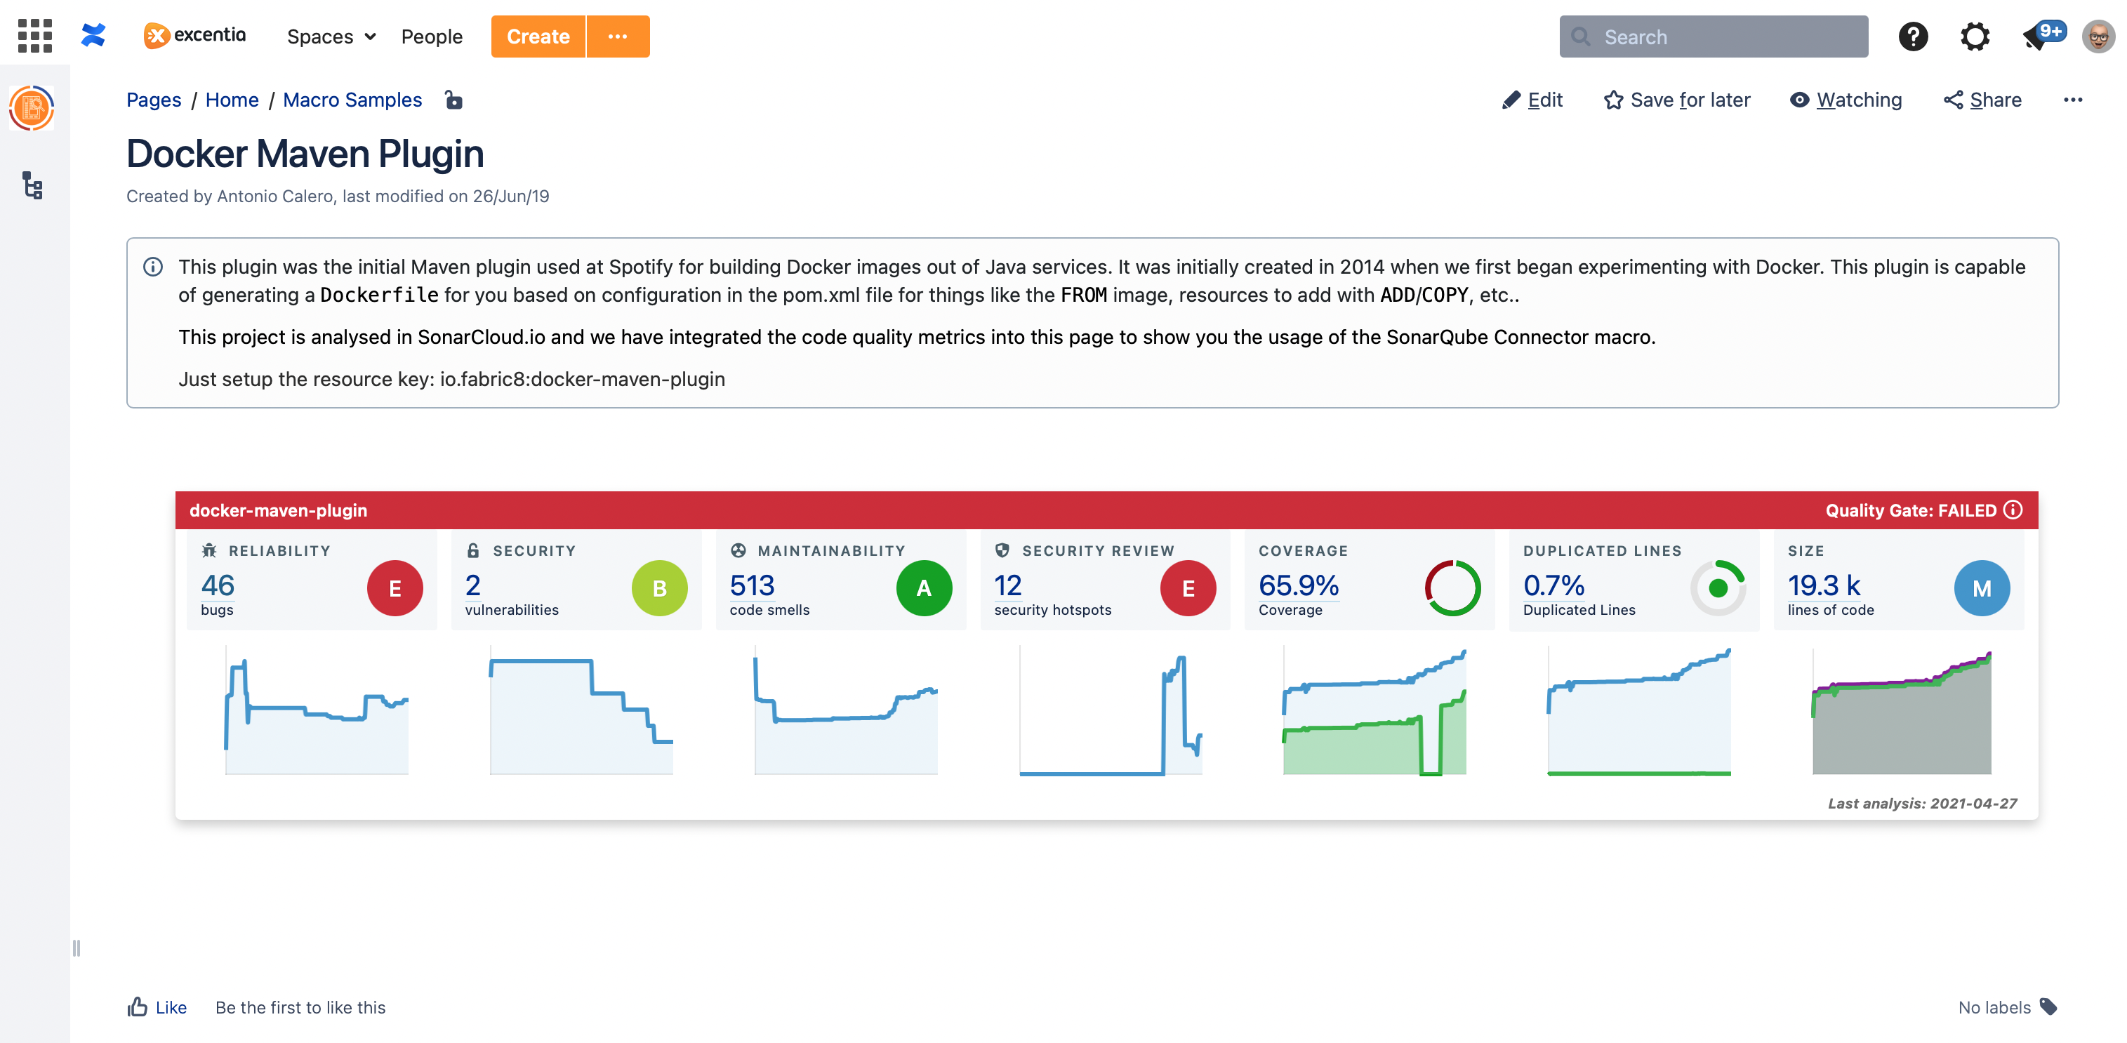Open the 19.3 k lines of code value
This screenshot has height=1043, width=2127.
pos(1824,585)
